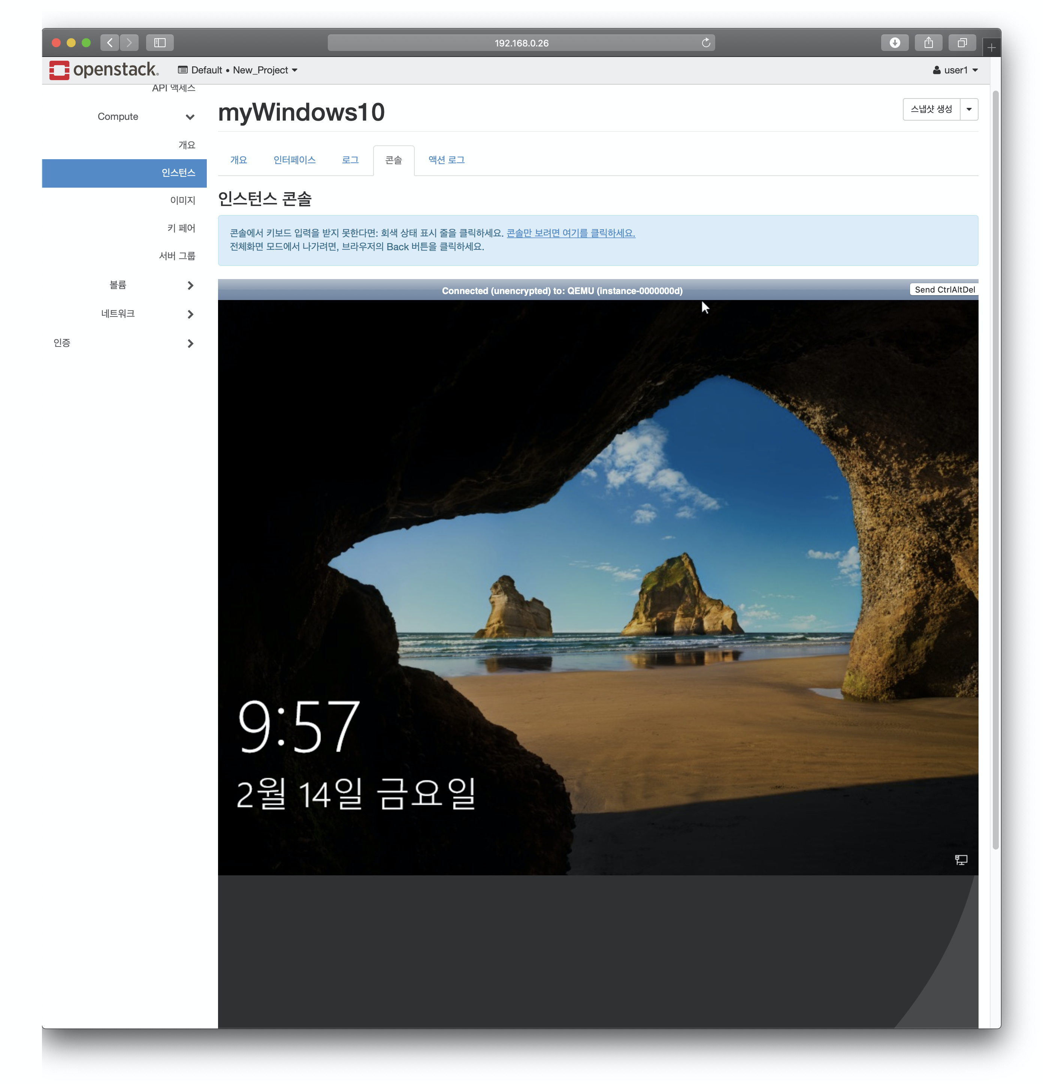Toggle the Safari sidebar button

tap(160, 43)
